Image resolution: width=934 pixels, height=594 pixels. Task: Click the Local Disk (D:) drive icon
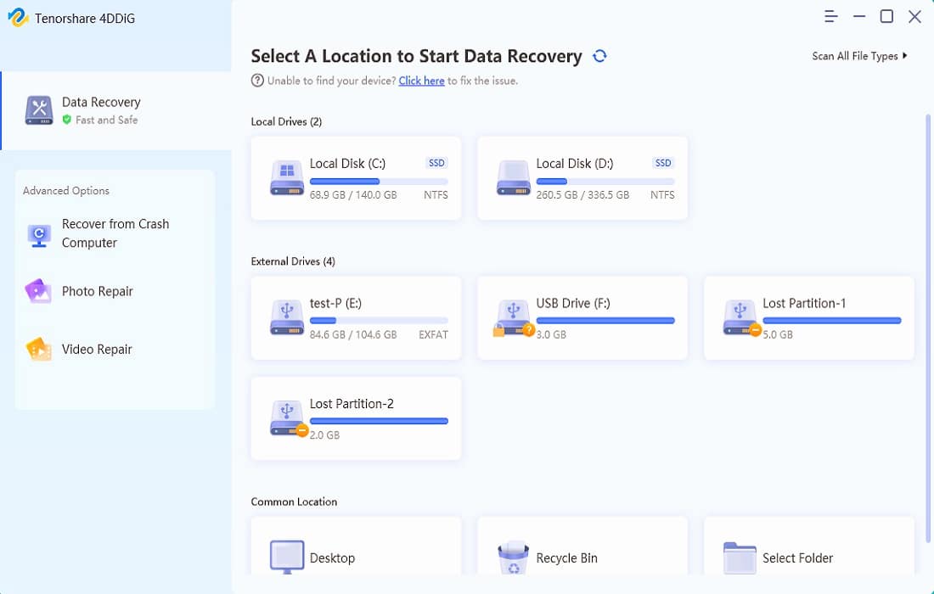pyautogui.click(x=514, y=178)
